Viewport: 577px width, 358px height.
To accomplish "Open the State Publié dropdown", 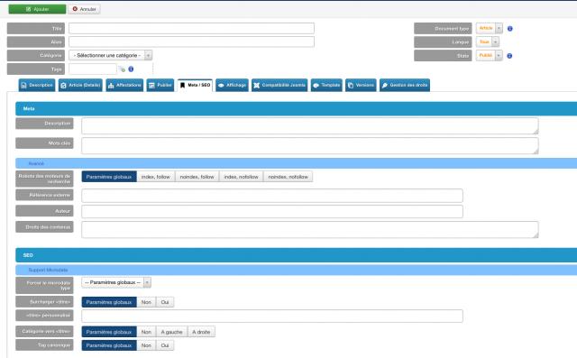I will point(489,56).
